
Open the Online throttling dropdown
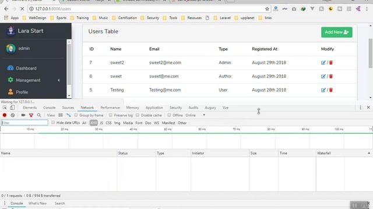click(x=195, y=115)
